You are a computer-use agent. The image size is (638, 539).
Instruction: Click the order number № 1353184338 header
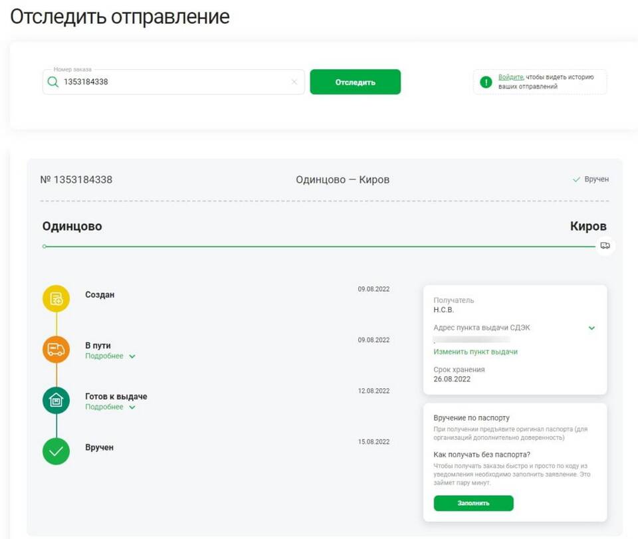click(76, 179)
